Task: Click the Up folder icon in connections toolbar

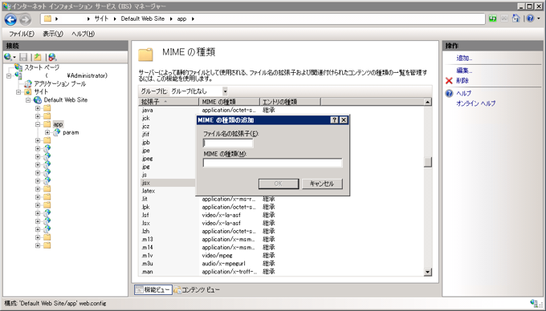Action: 38,58
